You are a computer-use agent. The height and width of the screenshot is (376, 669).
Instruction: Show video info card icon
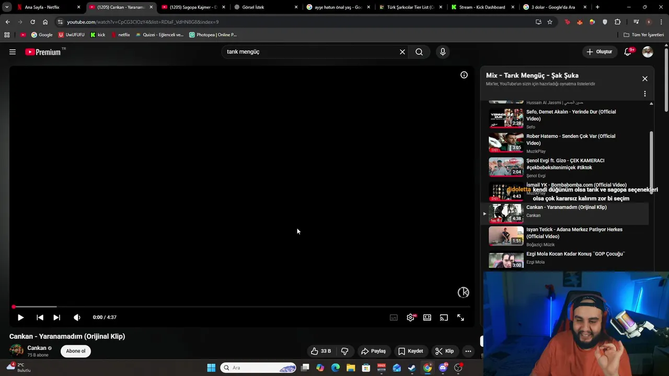(x=464, y=75)
